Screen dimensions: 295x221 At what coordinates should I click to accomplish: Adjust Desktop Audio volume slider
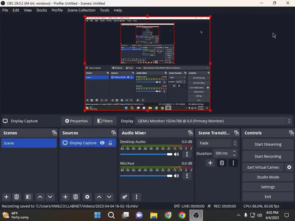pos(146,154)
